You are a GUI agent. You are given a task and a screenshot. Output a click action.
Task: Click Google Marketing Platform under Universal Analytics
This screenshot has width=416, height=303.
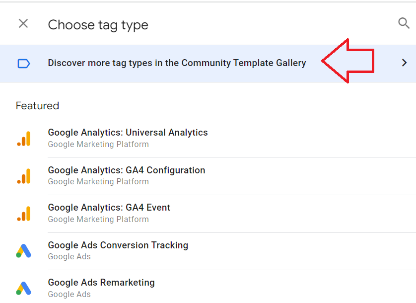98,144
